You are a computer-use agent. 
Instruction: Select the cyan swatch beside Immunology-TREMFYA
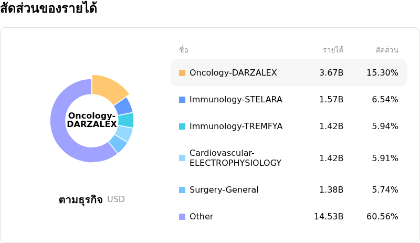tap(182, 126)
